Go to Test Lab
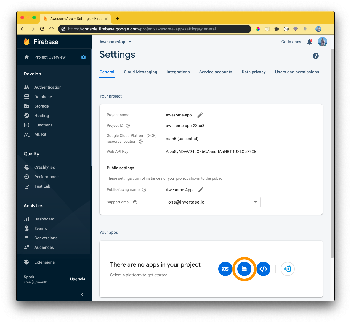 [42, 186]
